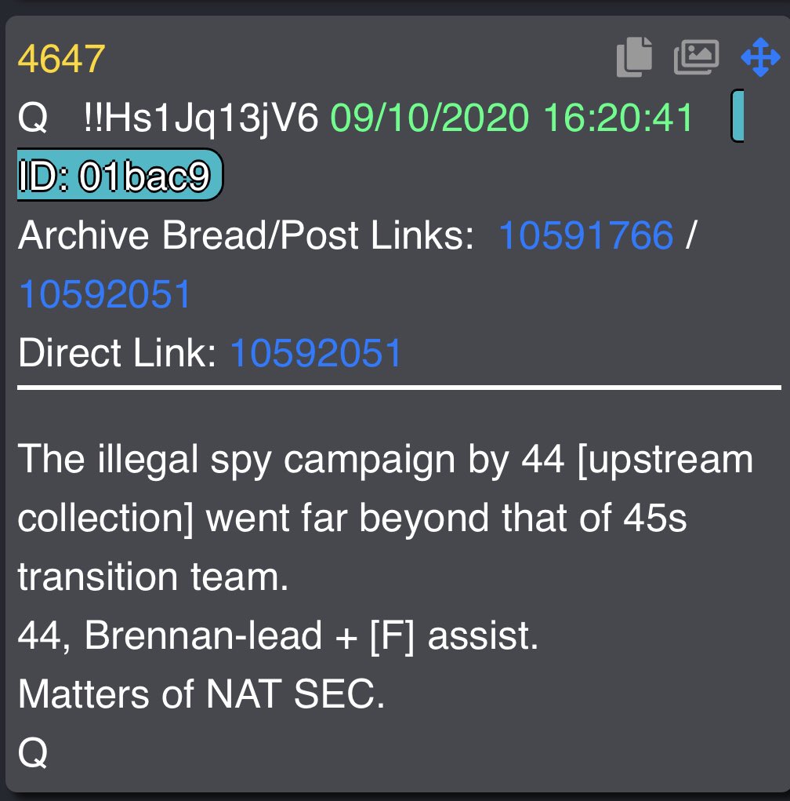Viewport: 790px width, 801px height.
Task: Click the "The illegal spy campaign" paragraph
Action: [x=386, y=518]
